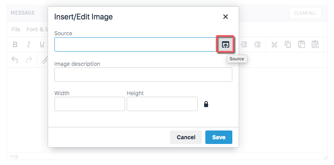Click the CLEAR ALL button
The width and height of the screenshot is (334, 165).
click(305, 13)
